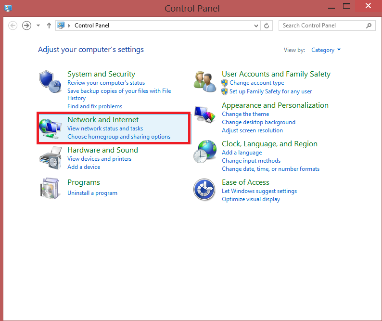382x321 pixels.
Task: Click Change account type
Action: 257,83
